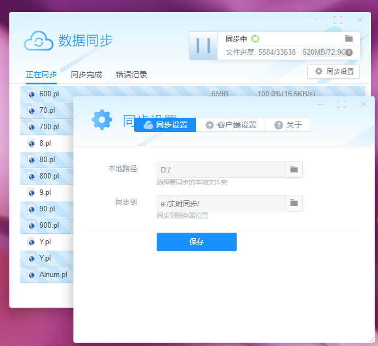
Task: Select the 70.pl file row
Action: coord(47,111)
